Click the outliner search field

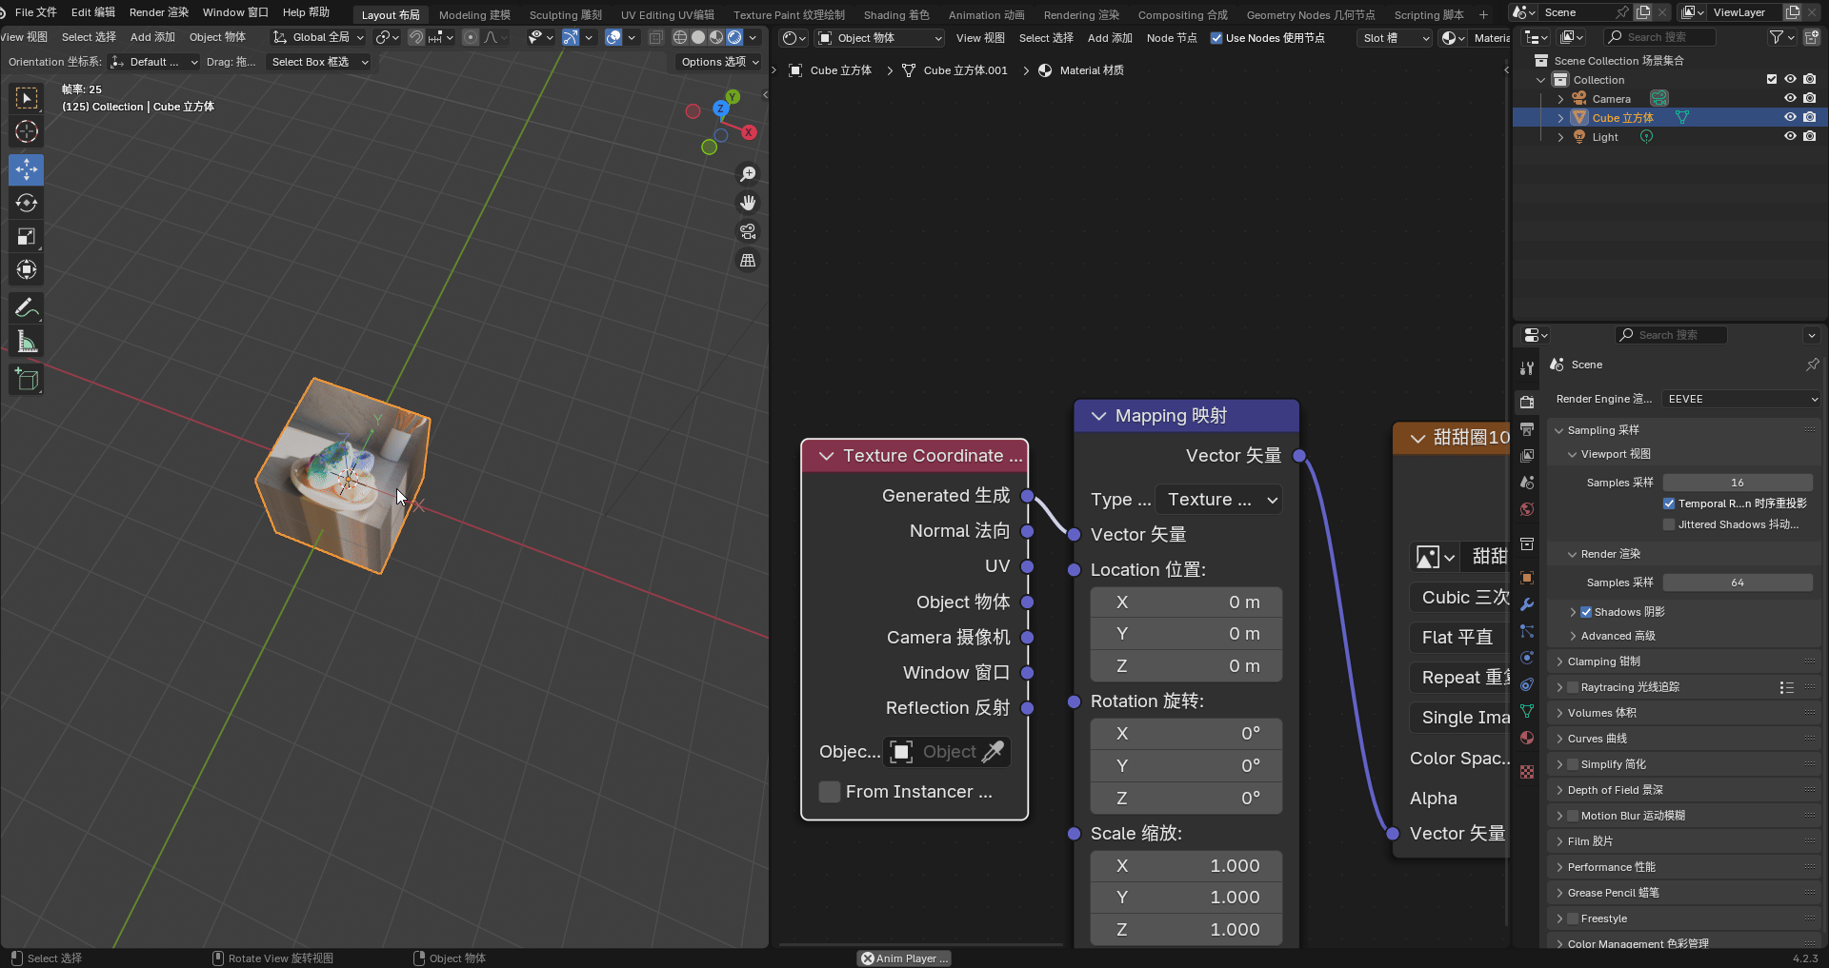point(1659,37)
